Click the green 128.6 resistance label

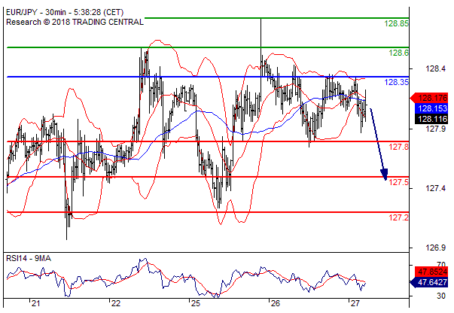tap(399, 53)
